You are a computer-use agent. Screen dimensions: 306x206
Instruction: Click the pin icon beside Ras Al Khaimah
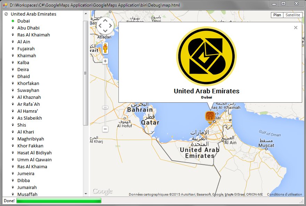[x=13, y=35]
